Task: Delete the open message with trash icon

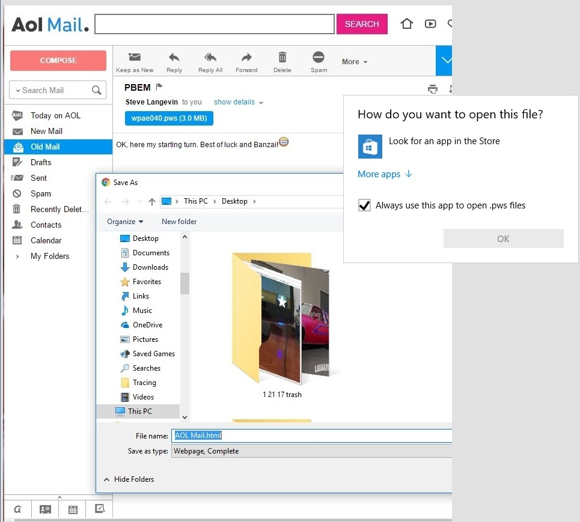Action: [x=282, y=57]
